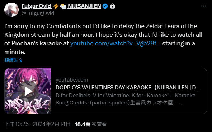Image resolution: width=212 pixels, height=132 pixels.
Task: Open the Doppio karaoke thumbnail image
Action: (x=28, y=91)
